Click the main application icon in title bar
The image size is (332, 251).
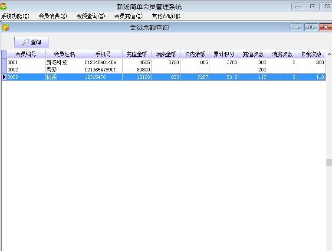pos(3,6)
